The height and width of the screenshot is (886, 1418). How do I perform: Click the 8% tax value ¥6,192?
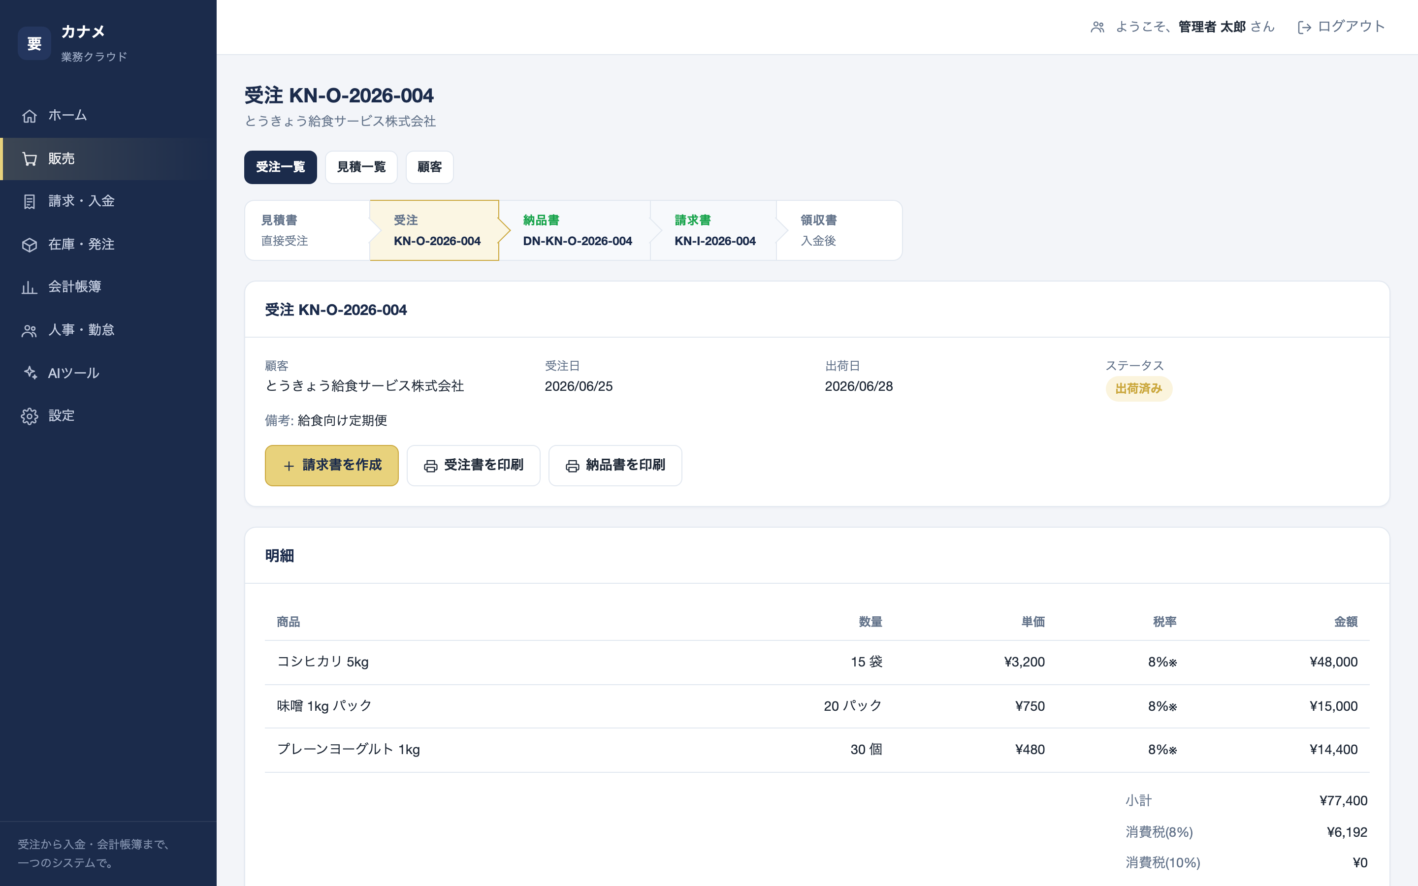coord(1347,832)
